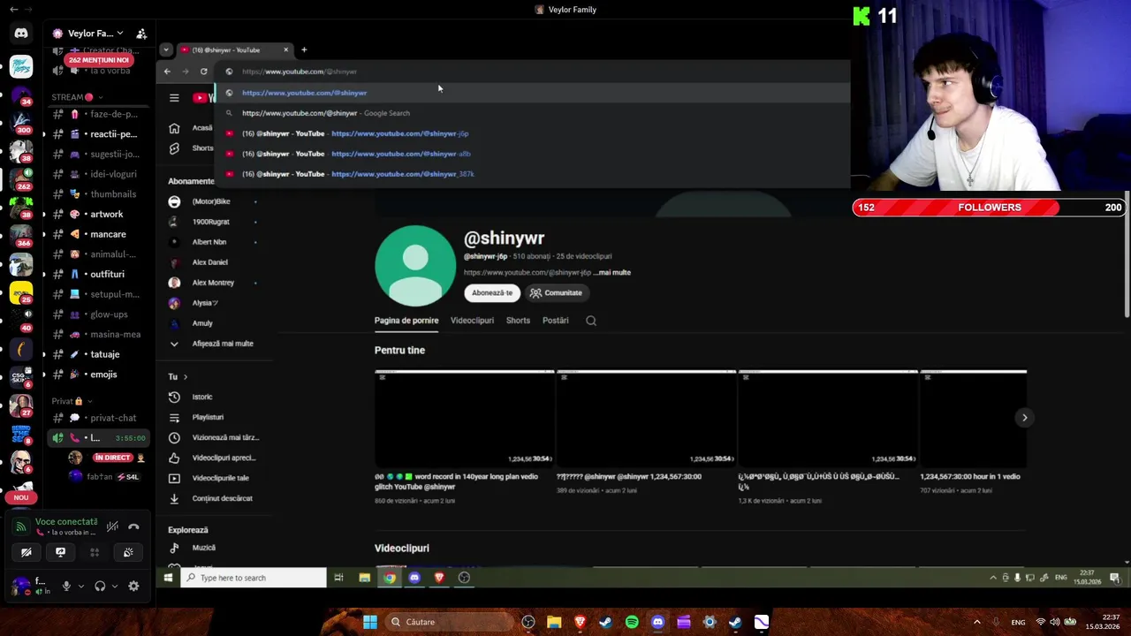The image size is (1131, 636).
Task: Open File Explorer in Windows 11 taskbar
Action: [x=554, y=622]
